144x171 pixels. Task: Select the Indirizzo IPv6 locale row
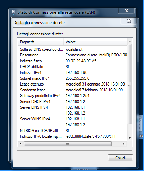tap(72, 136)
